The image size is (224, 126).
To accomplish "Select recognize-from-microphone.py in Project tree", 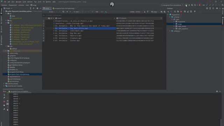I will 20,74.
